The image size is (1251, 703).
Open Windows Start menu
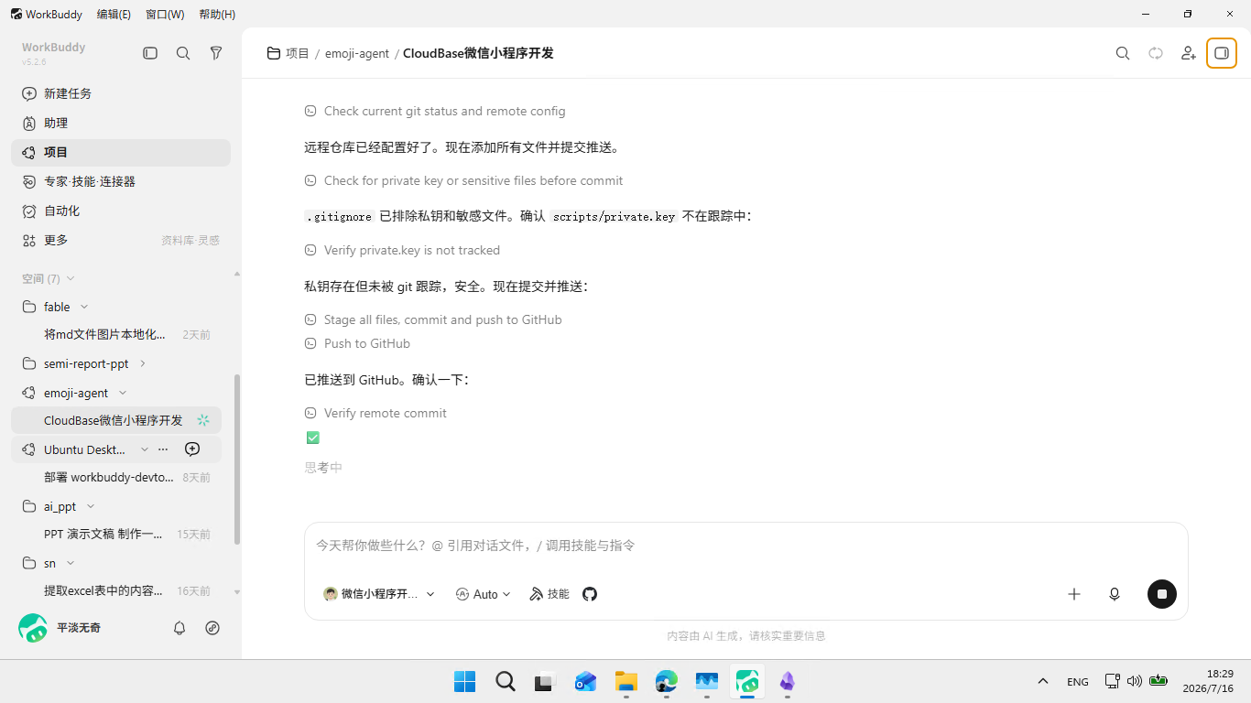point(464,681)
